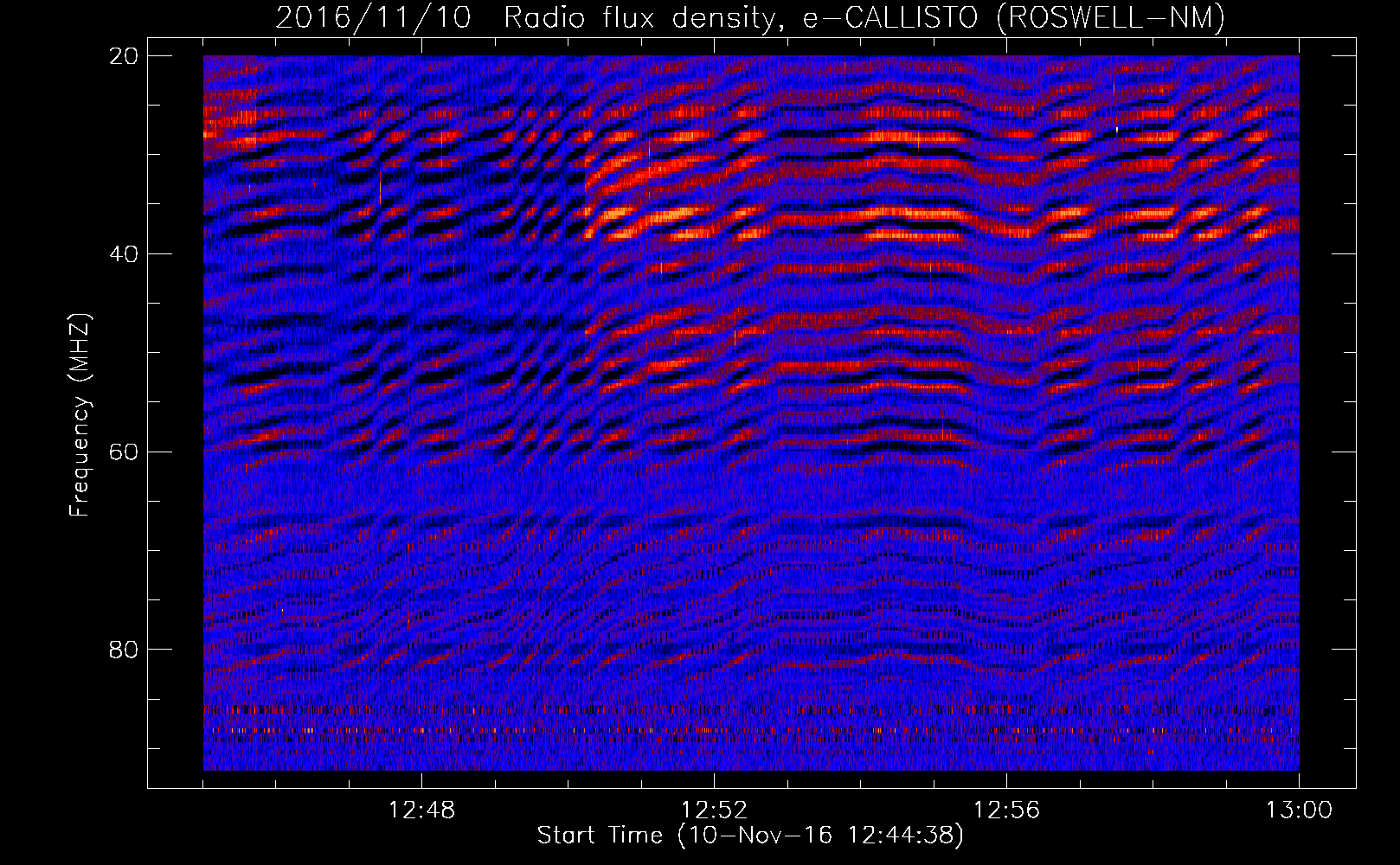Click the frequency label 60
Image resolution: width=1400 pixels, height=865 pixels.
(x=125, y=452)
